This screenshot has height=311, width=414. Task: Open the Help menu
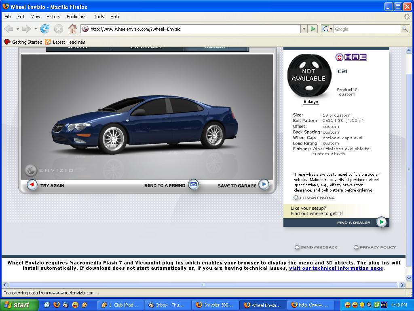(114, 17)
